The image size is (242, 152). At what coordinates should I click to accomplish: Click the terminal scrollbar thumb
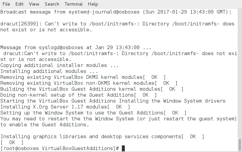(240, 144)
